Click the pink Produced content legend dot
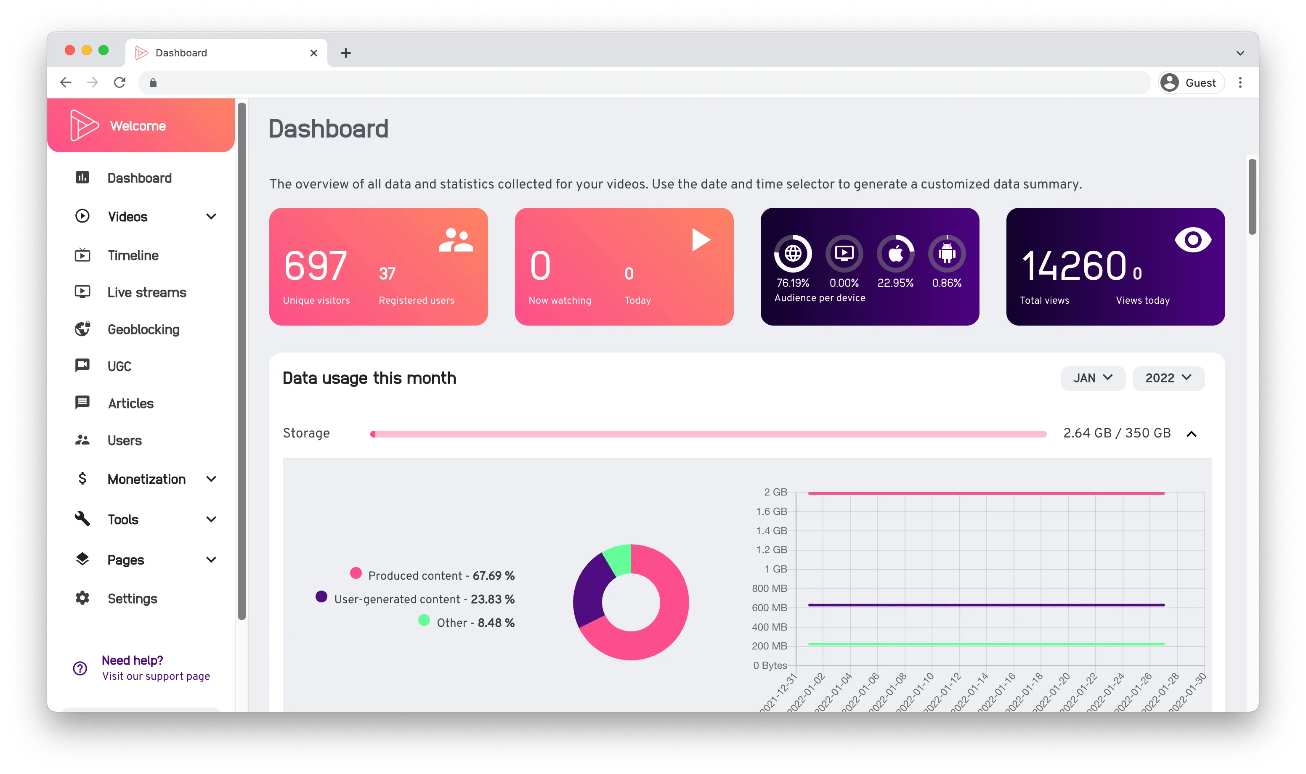Viewport: 1306px width, 774px height. click(x=356, y=573)
